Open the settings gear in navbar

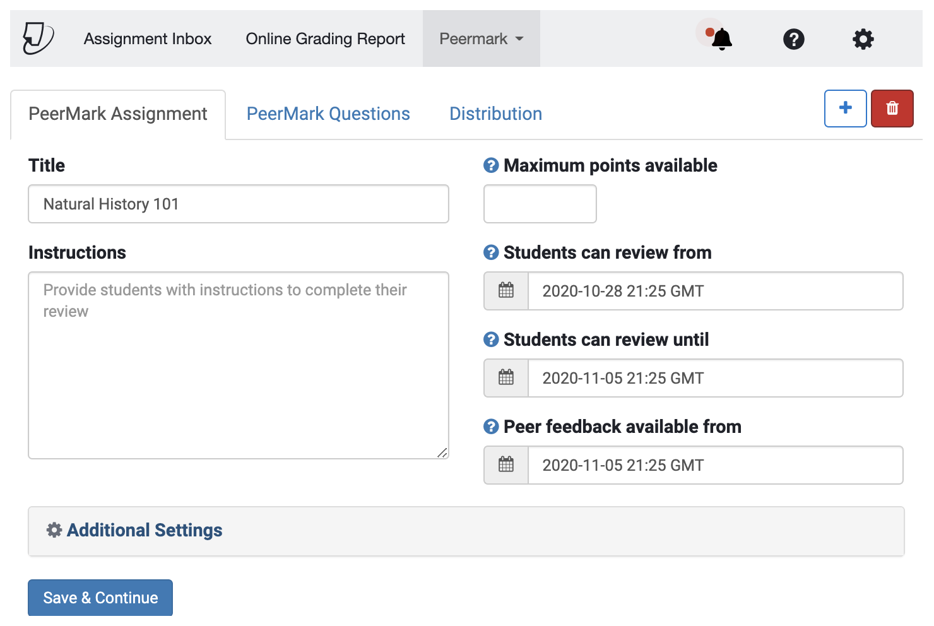coord(863,39)
